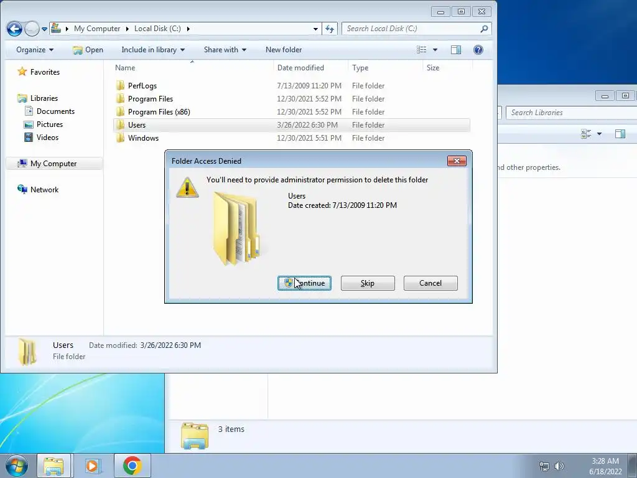Select My Computer in navigation pane
This screenshot has height=478, width=637.
(53, 164)
